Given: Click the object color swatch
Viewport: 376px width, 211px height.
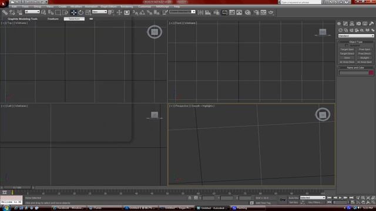Looking at the screenshot, I should click(371, 73).
